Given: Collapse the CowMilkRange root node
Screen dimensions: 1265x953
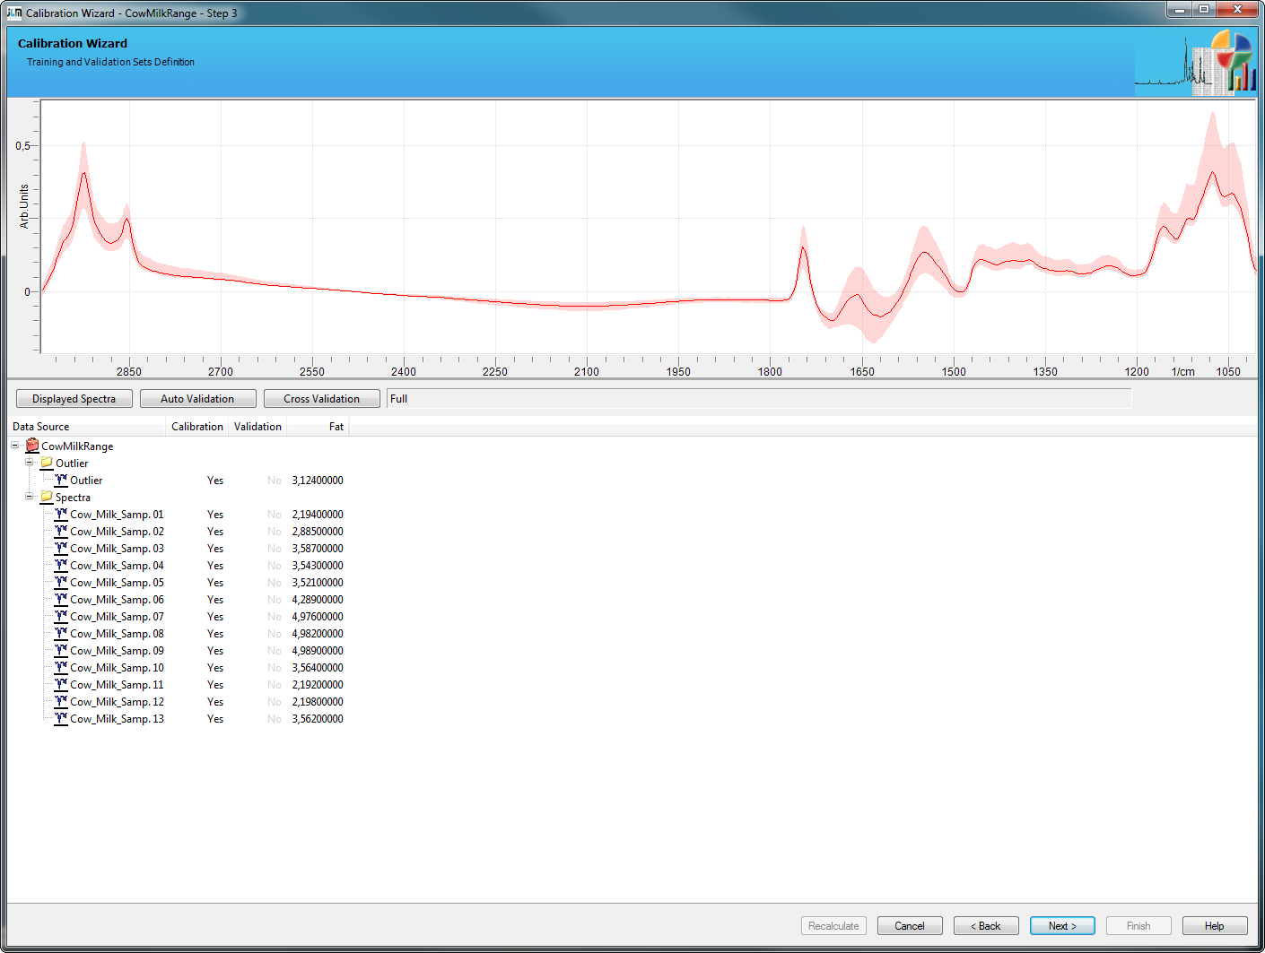Looking at the screenshot, I should [x=15, y=446].
